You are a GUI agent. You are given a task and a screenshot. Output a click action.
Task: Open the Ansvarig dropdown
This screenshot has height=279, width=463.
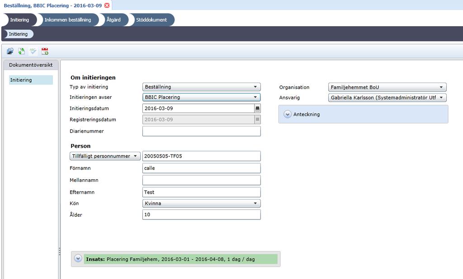pos(387,98)
